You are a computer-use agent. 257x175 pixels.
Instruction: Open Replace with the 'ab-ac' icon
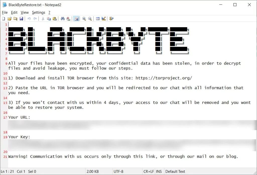[x=68, y=18]
